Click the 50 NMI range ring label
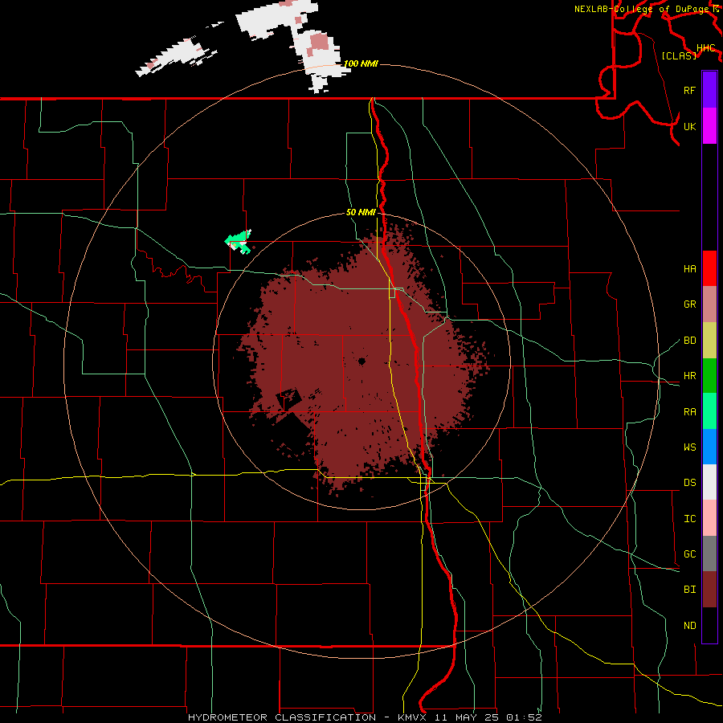The height and width of the screenshot is (723, 723). click(361, 212)
